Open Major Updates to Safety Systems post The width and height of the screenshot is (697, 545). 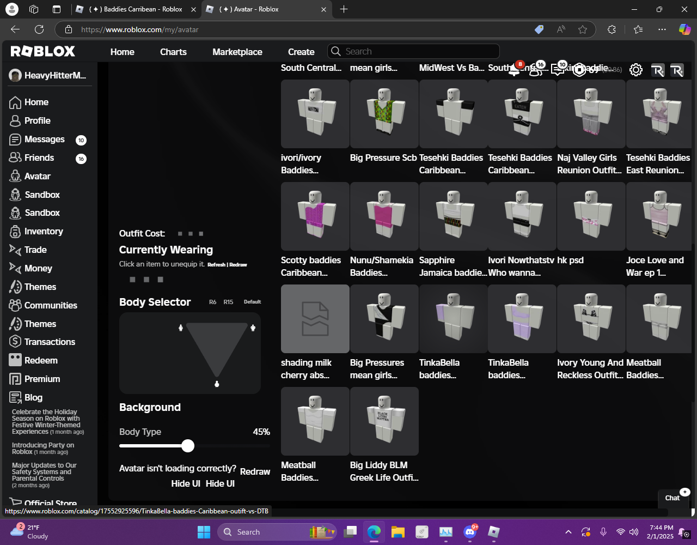coord(44,475)
